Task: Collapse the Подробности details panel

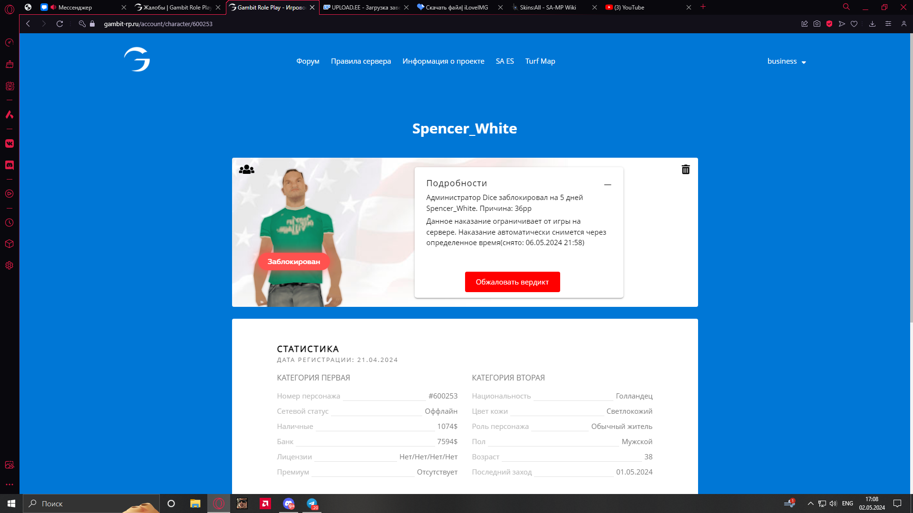Action: [x=607, y=184]
